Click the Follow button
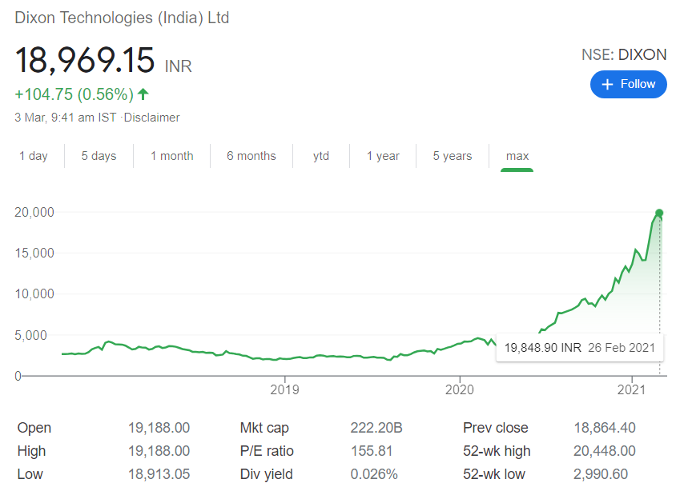Viewport: 688px width, 495px height. coord(628,84)
